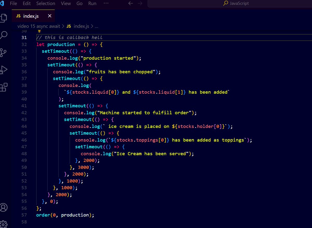Viewport: 312px width, 228px height.
Task: Click the lightbulb code action icon
Action: coord(40,31)
